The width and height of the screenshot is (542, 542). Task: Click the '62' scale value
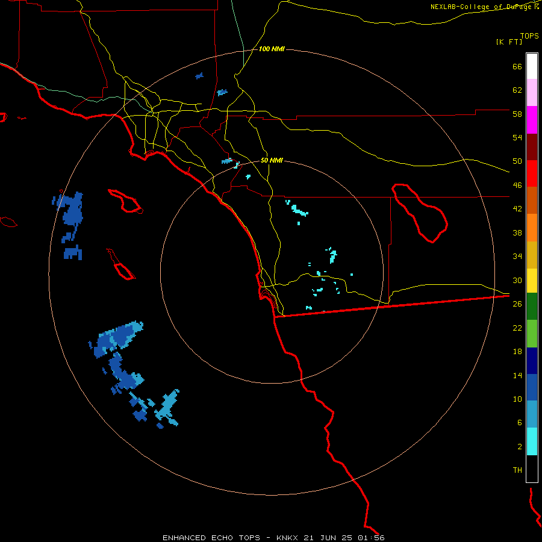tap(517, 90)
